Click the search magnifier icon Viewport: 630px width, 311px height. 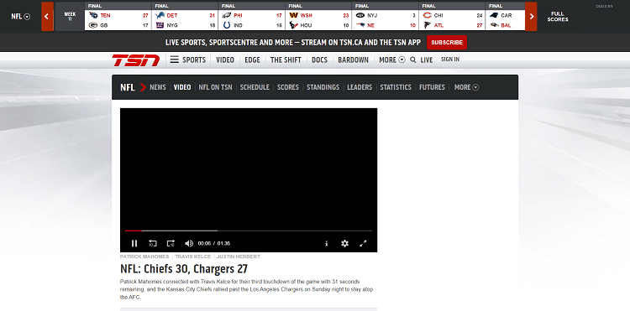point(413,60)
